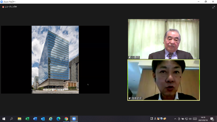Open the Action Center notifications
The height and width of the screenshot is (122, 217).
pyautogui.click(x=212, y=119)
